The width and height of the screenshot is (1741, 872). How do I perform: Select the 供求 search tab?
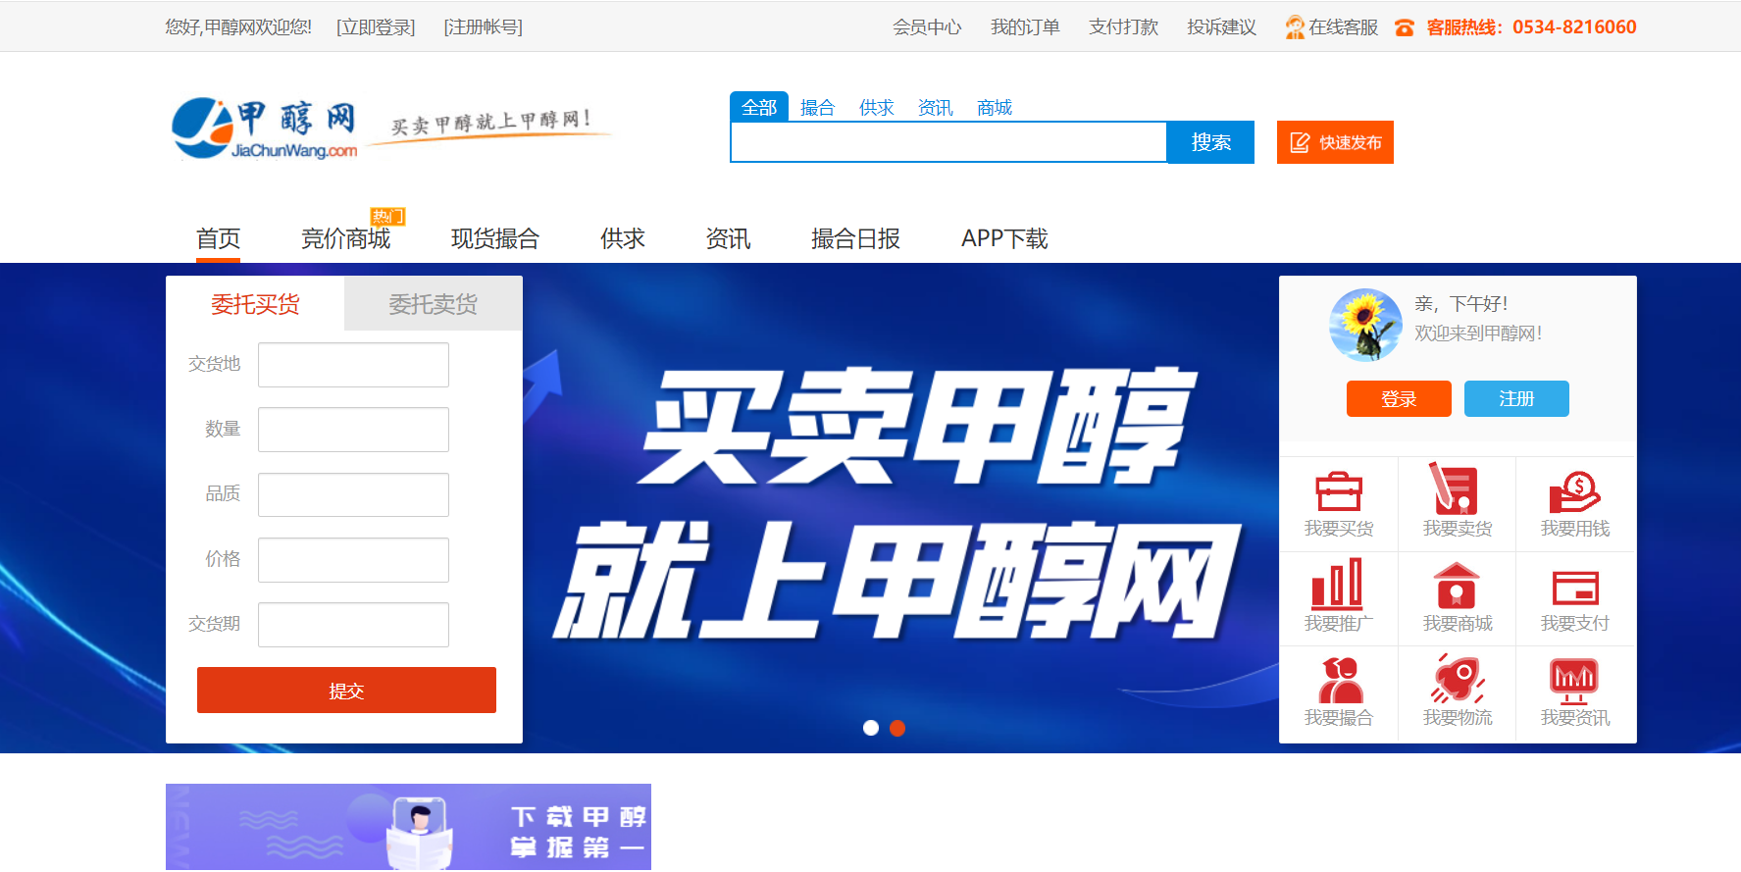tap(876, 107)
